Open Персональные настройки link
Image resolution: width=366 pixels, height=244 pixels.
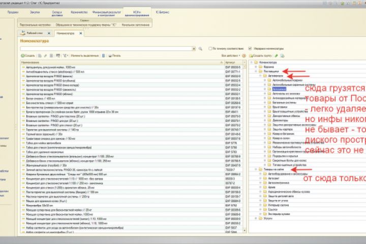point(35,25)
